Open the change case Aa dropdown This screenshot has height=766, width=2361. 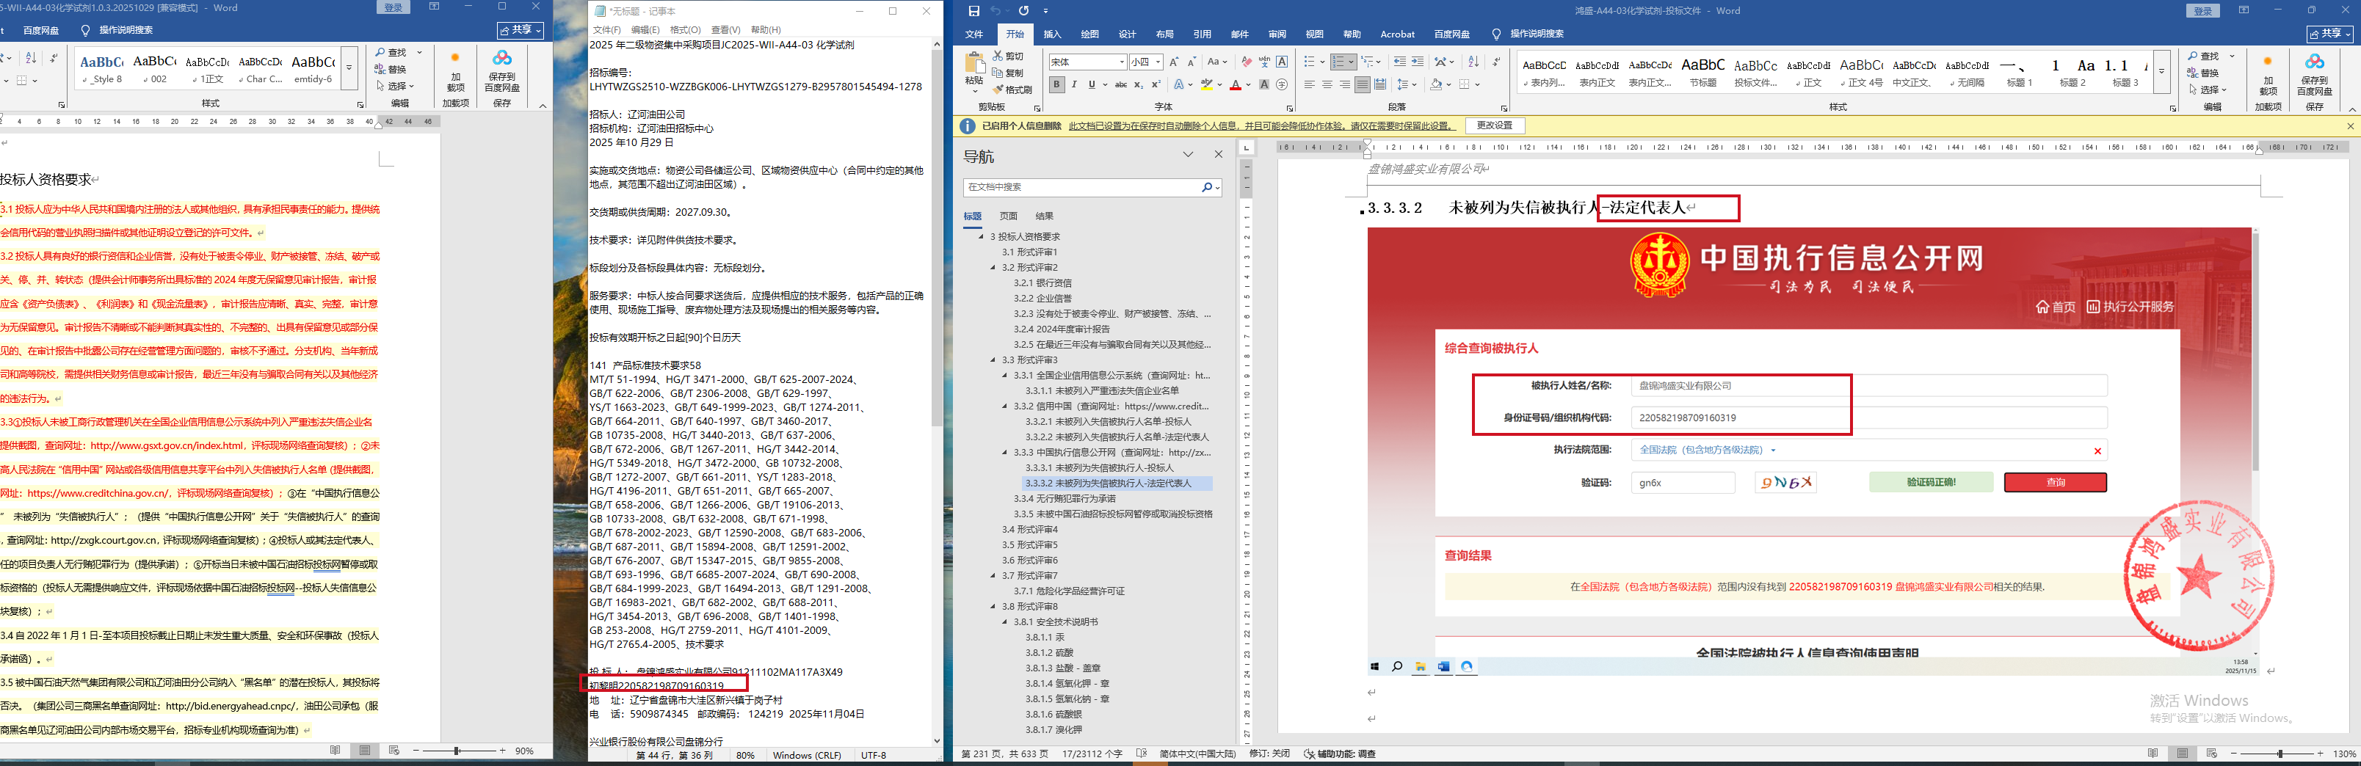tap(1216, 62)
